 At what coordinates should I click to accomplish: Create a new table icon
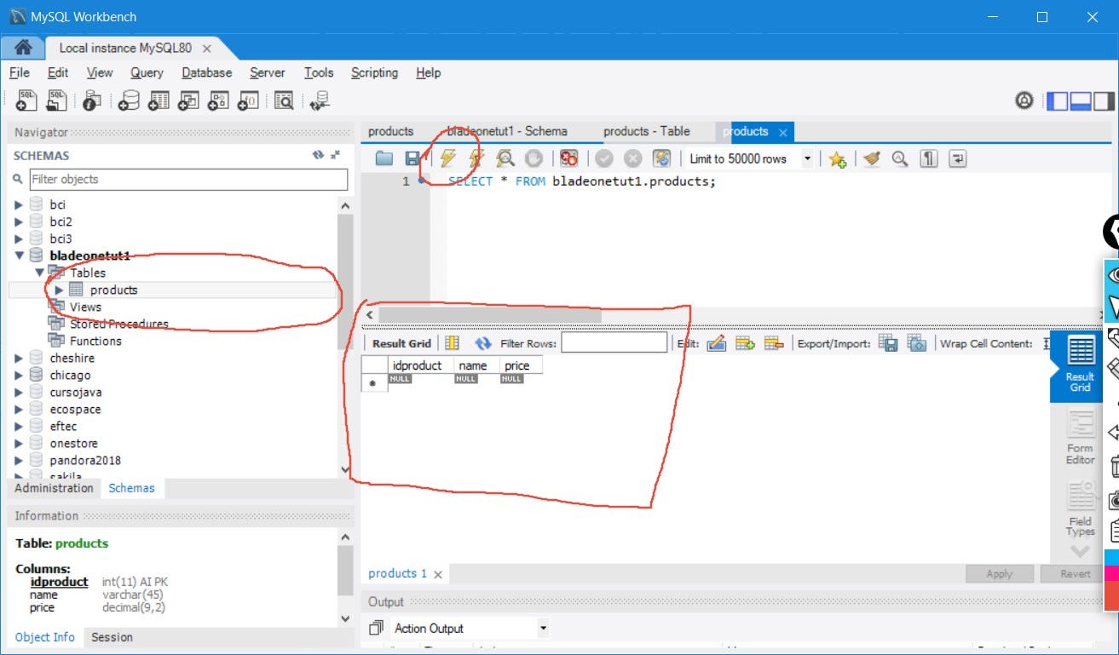point(159,101)
